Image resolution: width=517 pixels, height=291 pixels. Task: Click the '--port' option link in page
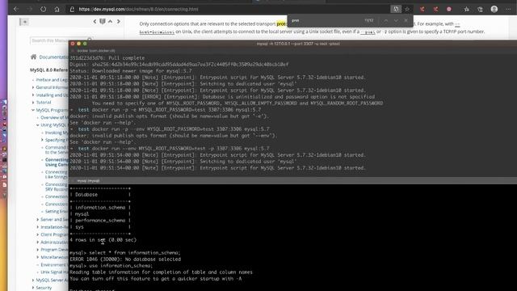click(368, 32)
